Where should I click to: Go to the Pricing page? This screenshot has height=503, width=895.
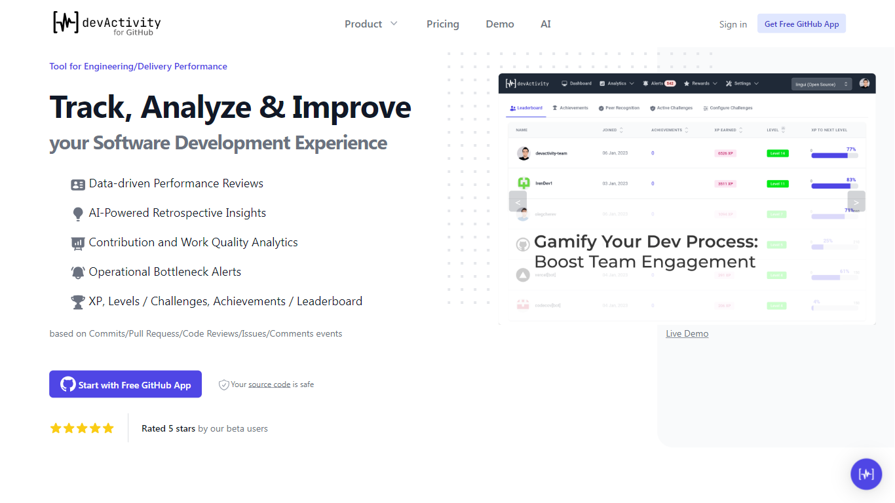coord(443,24)
